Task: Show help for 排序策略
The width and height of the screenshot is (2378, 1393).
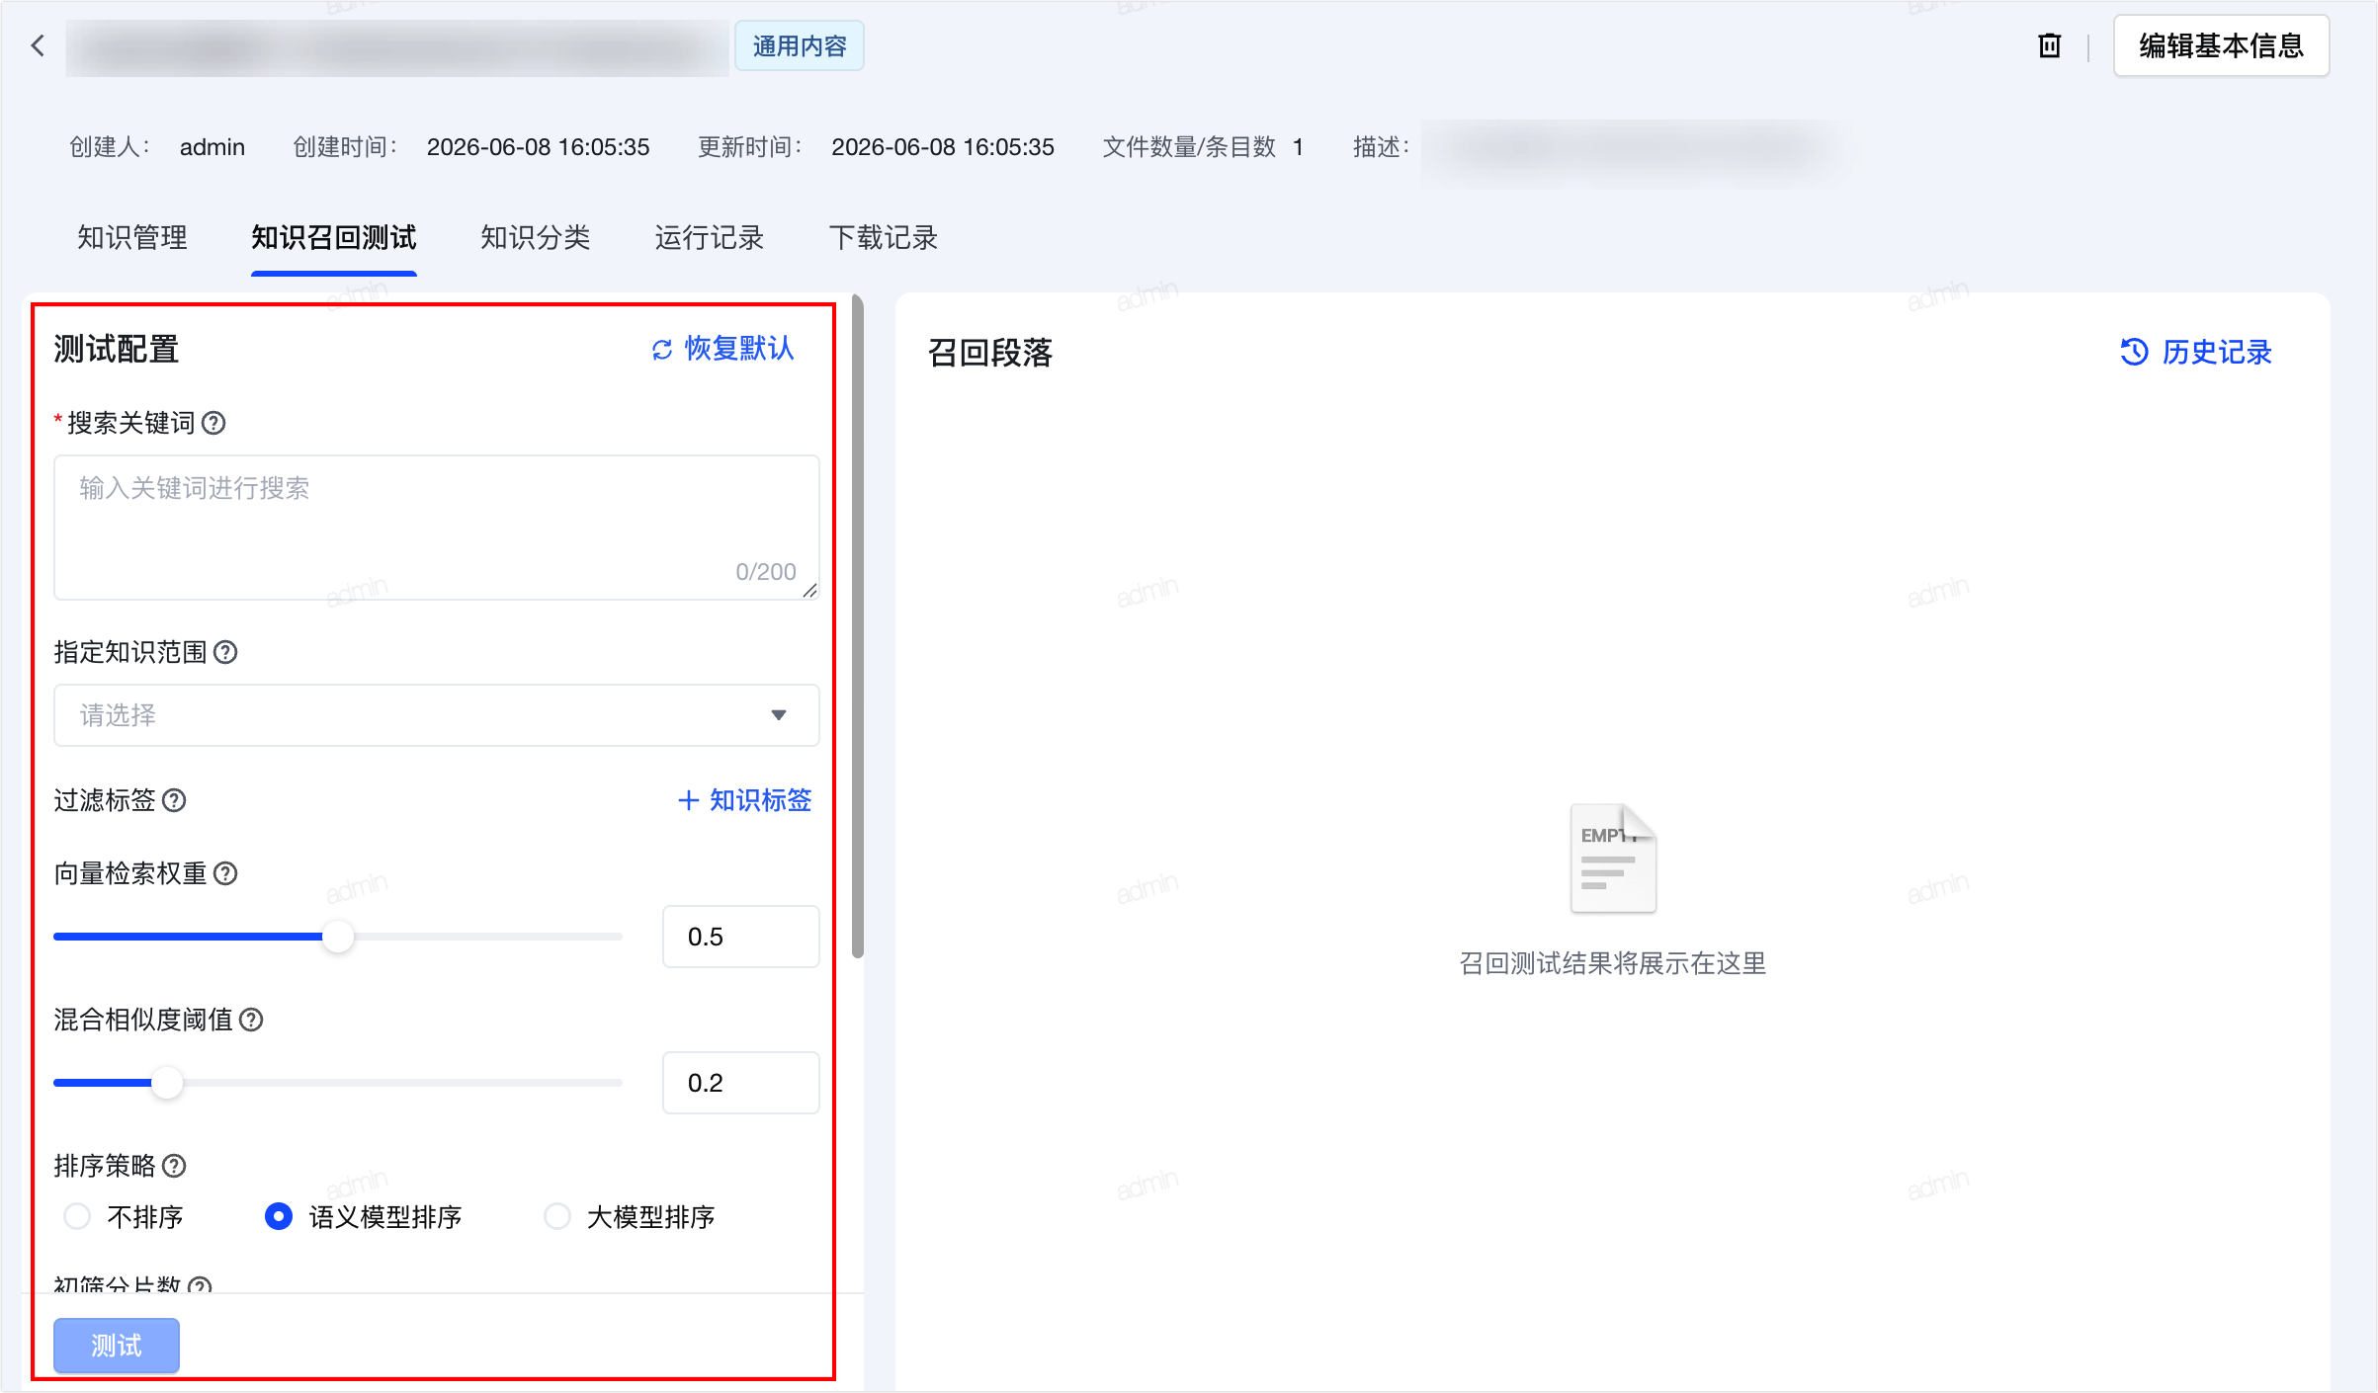Action: pos(174,1166)
